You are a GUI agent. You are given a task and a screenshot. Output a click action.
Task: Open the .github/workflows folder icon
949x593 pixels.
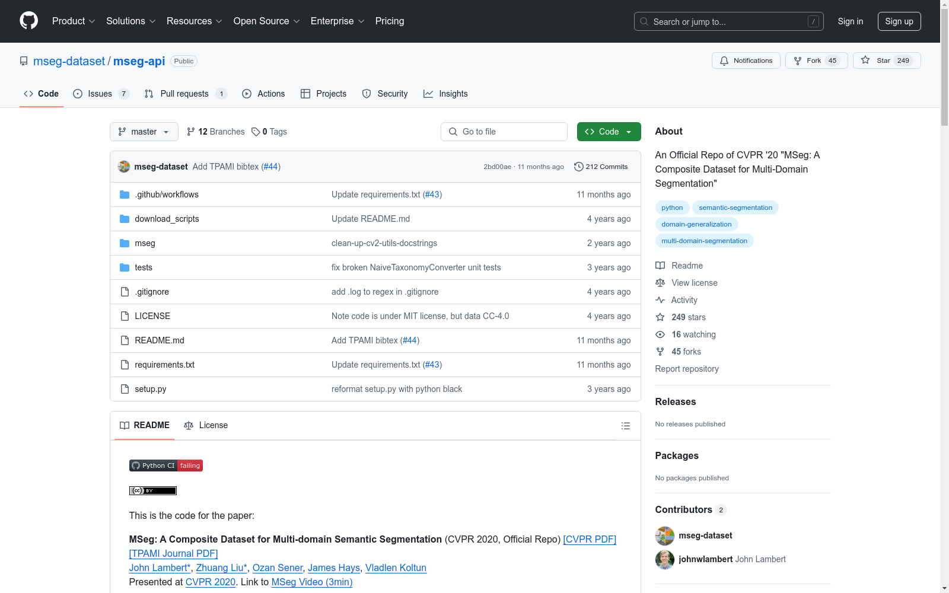tap(125, 195)
